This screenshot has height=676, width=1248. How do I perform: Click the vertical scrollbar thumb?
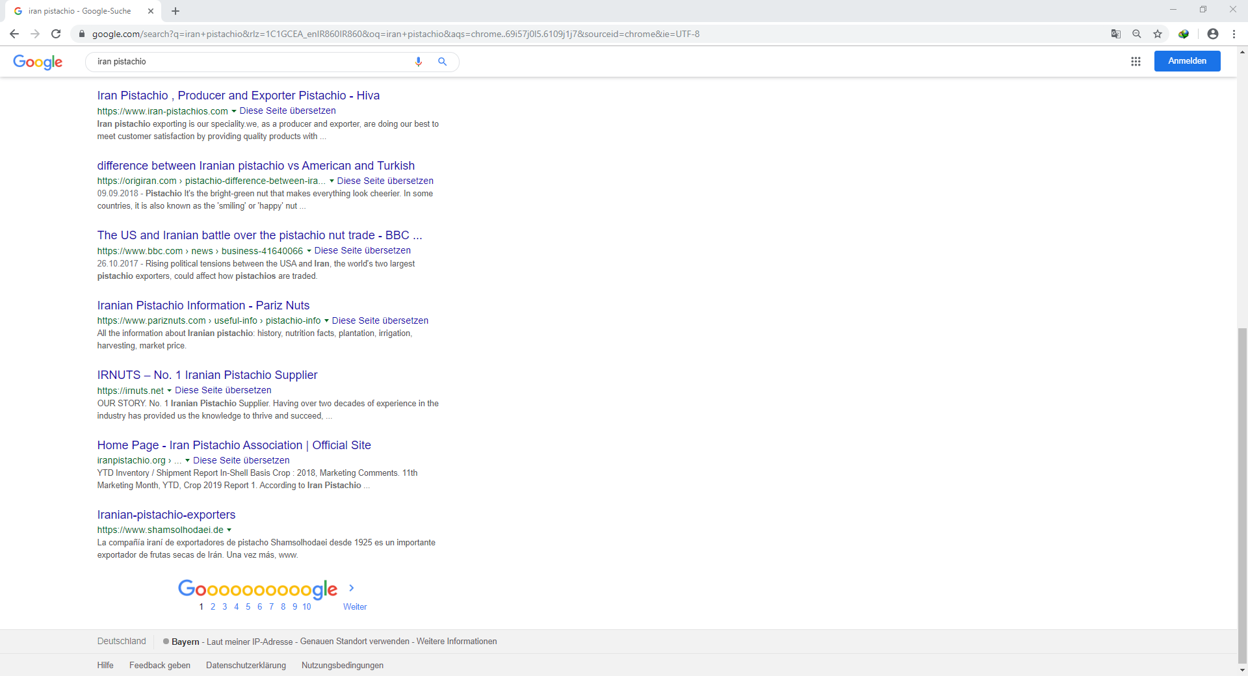coord(1242,496)
